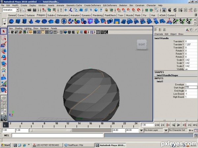Screen dimensions: 198x148
Task: Activate the Soft Modification tool
Action: [x=4, y=77]
